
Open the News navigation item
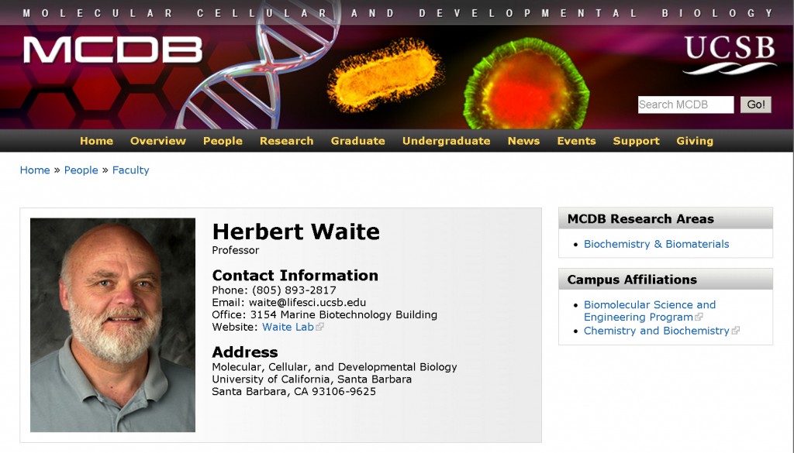523,141
